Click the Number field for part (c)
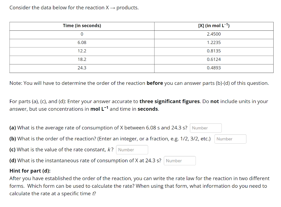This screenshot has height=207, width=281. tap(132, 150)
